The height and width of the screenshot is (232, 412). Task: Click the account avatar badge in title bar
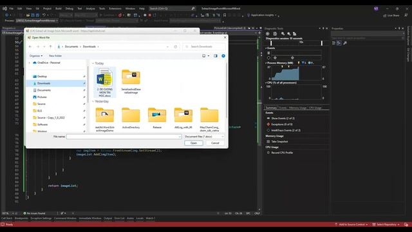pyautogui.click(x=376, y=8)
